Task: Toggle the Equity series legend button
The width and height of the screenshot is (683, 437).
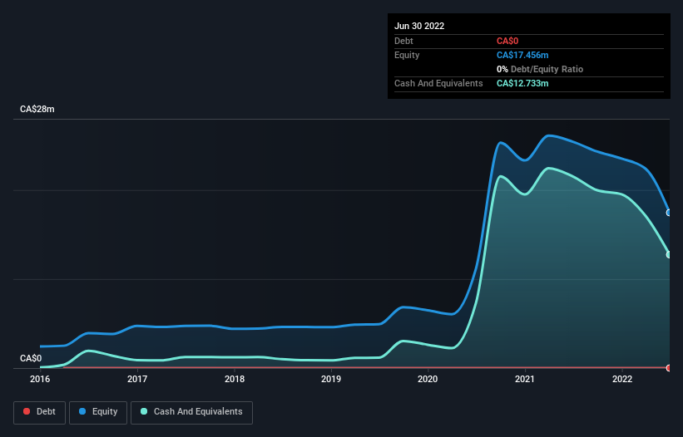Action: pos(98,412)
